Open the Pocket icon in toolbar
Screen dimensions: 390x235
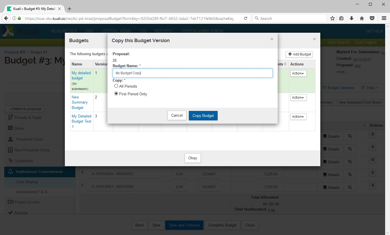[372, 18]
